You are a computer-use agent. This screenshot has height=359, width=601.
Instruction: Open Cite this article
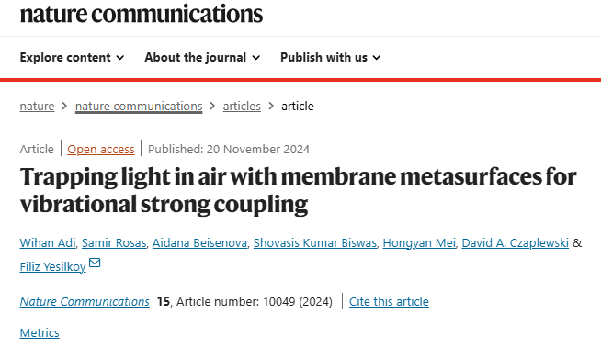(389, 301)
